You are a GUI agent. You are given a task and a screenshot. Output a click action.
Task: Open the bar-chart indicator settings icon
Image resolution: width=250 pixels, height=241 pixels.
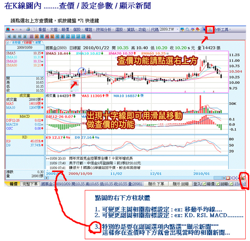click(243, 178)
